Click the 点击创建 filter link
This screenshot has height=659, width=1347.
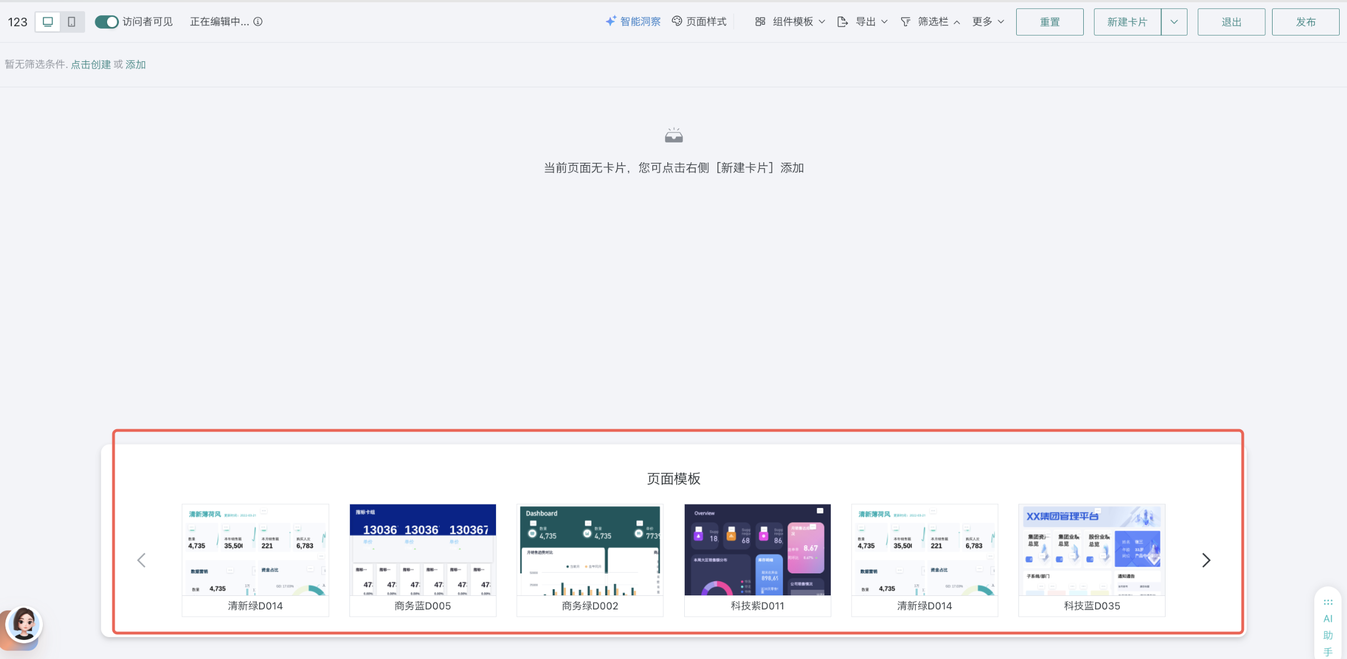(x=91, y=65)
